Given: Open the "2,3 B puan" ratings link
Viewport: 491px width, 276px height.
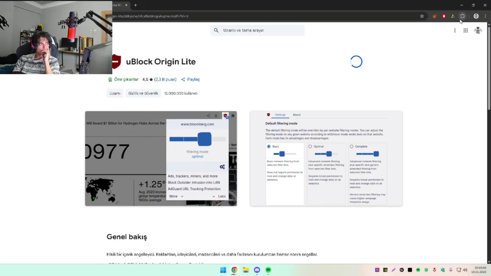Looking at the screenshot, I should click(165, 79).
